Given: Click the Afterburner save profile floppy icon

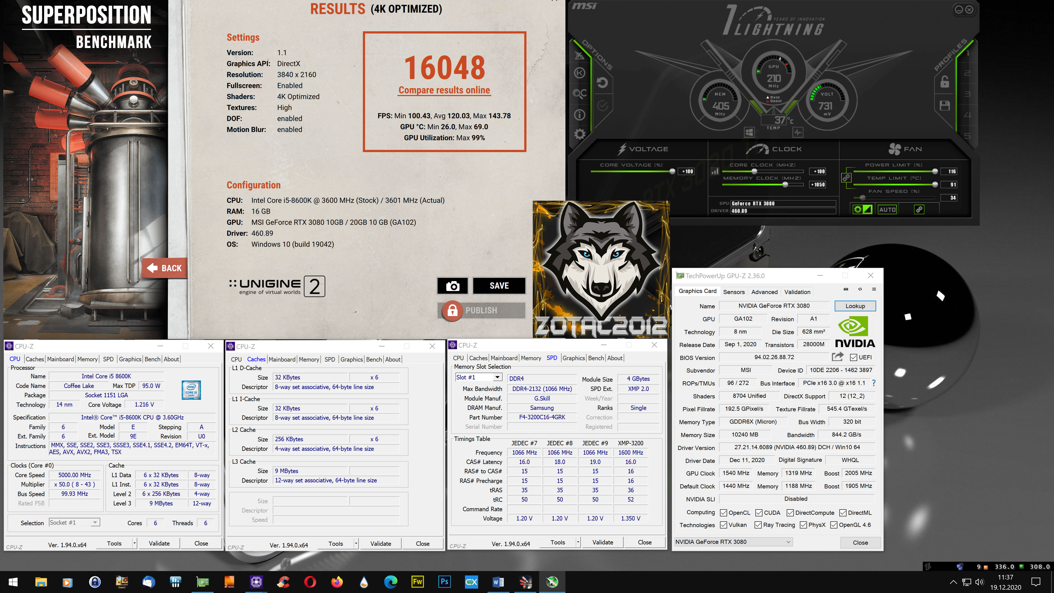Looking at the screenshot, I should [945, 106].
